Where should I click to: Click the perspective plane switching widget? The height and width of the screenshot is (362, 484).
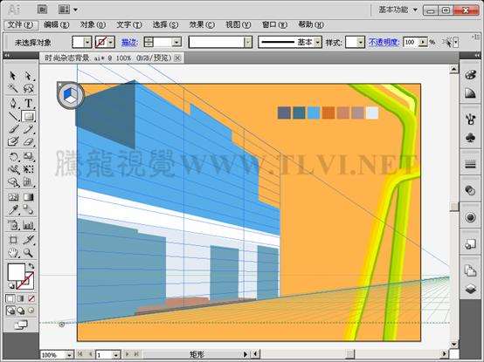[71, 95]
